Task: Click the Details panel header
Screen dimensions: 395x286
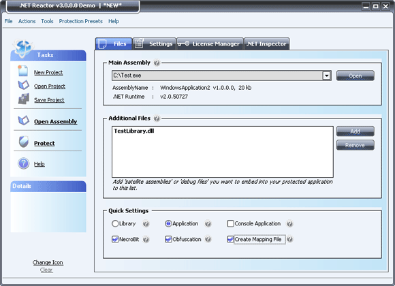Action: click(x=48, y=186)
